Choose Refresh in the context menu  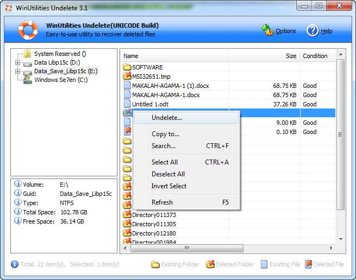tap(186, 202)
